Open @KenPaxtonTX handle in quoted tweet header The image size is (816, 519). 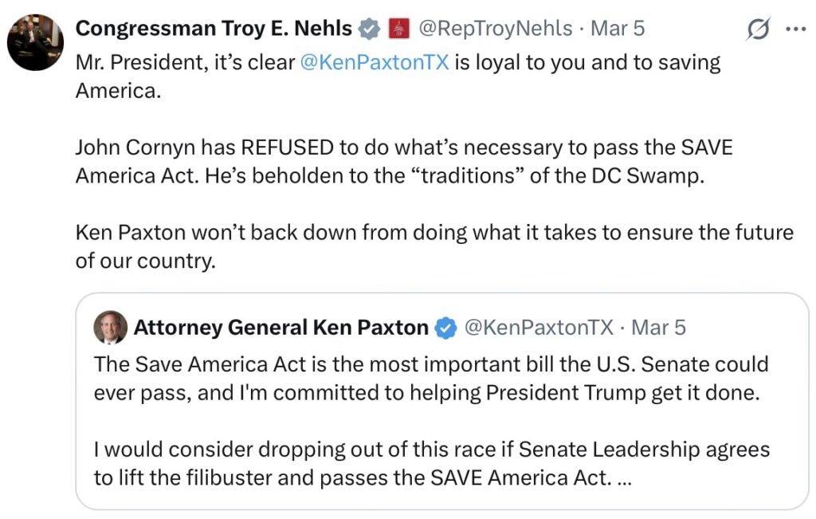coord(539,328)
